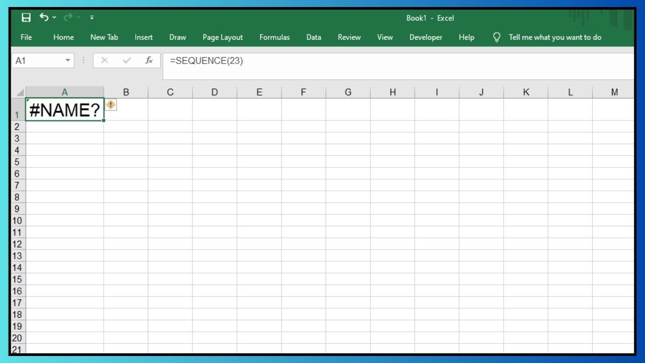Click the Save icon in quick access toolbar
Screen dimensions: 645x363
[26, 18]
